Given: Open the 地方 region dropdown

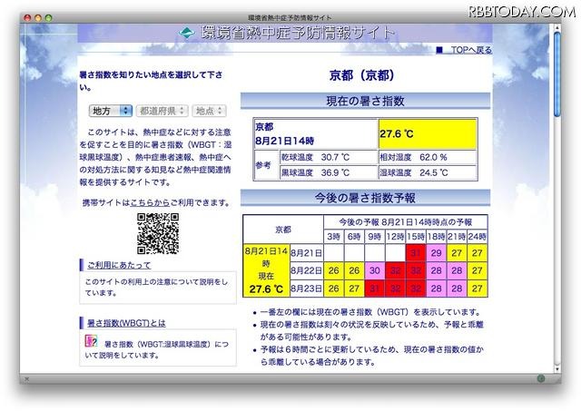Looking at the screenshot, I should point(111,110).
